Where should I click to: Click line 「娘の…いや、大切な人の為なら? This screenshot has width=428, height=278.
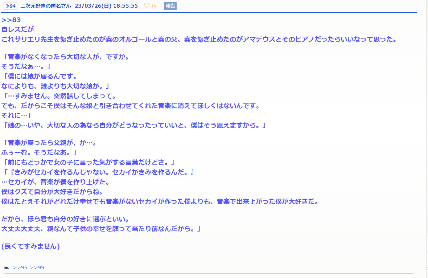point(134,126)
